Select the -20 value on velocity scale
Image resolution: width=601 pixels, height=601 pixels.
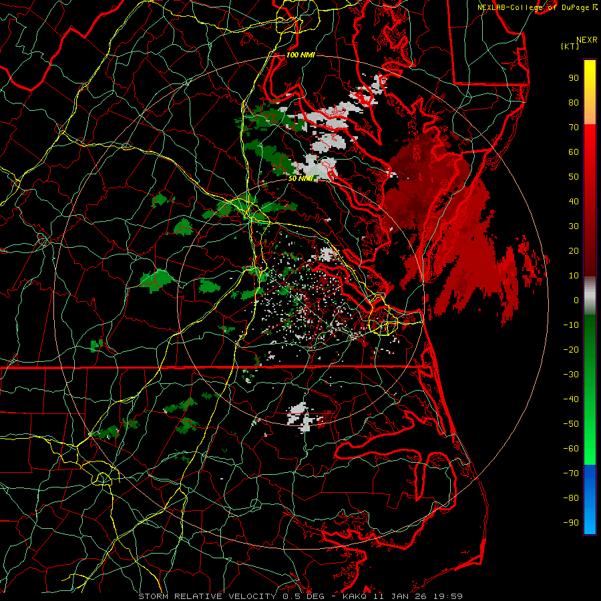pyautogui.click(x=571, y=350)
